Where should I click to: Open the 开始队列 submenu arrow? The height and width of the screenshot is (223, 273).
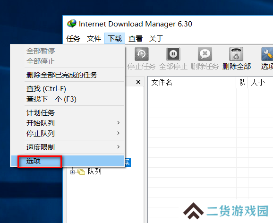tap(119, 123)
